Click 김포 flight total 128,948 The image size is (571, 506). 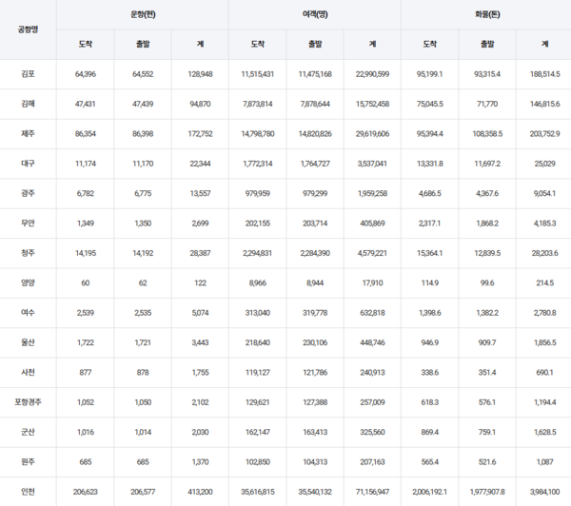200,74
